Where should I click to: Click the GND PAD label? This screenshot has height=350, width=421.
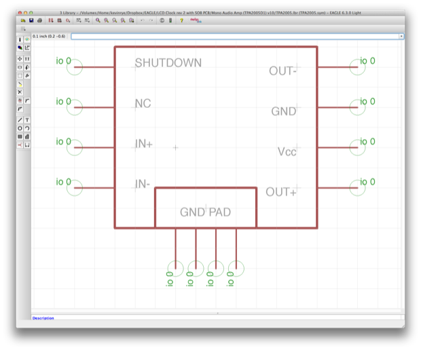point(205,212)
